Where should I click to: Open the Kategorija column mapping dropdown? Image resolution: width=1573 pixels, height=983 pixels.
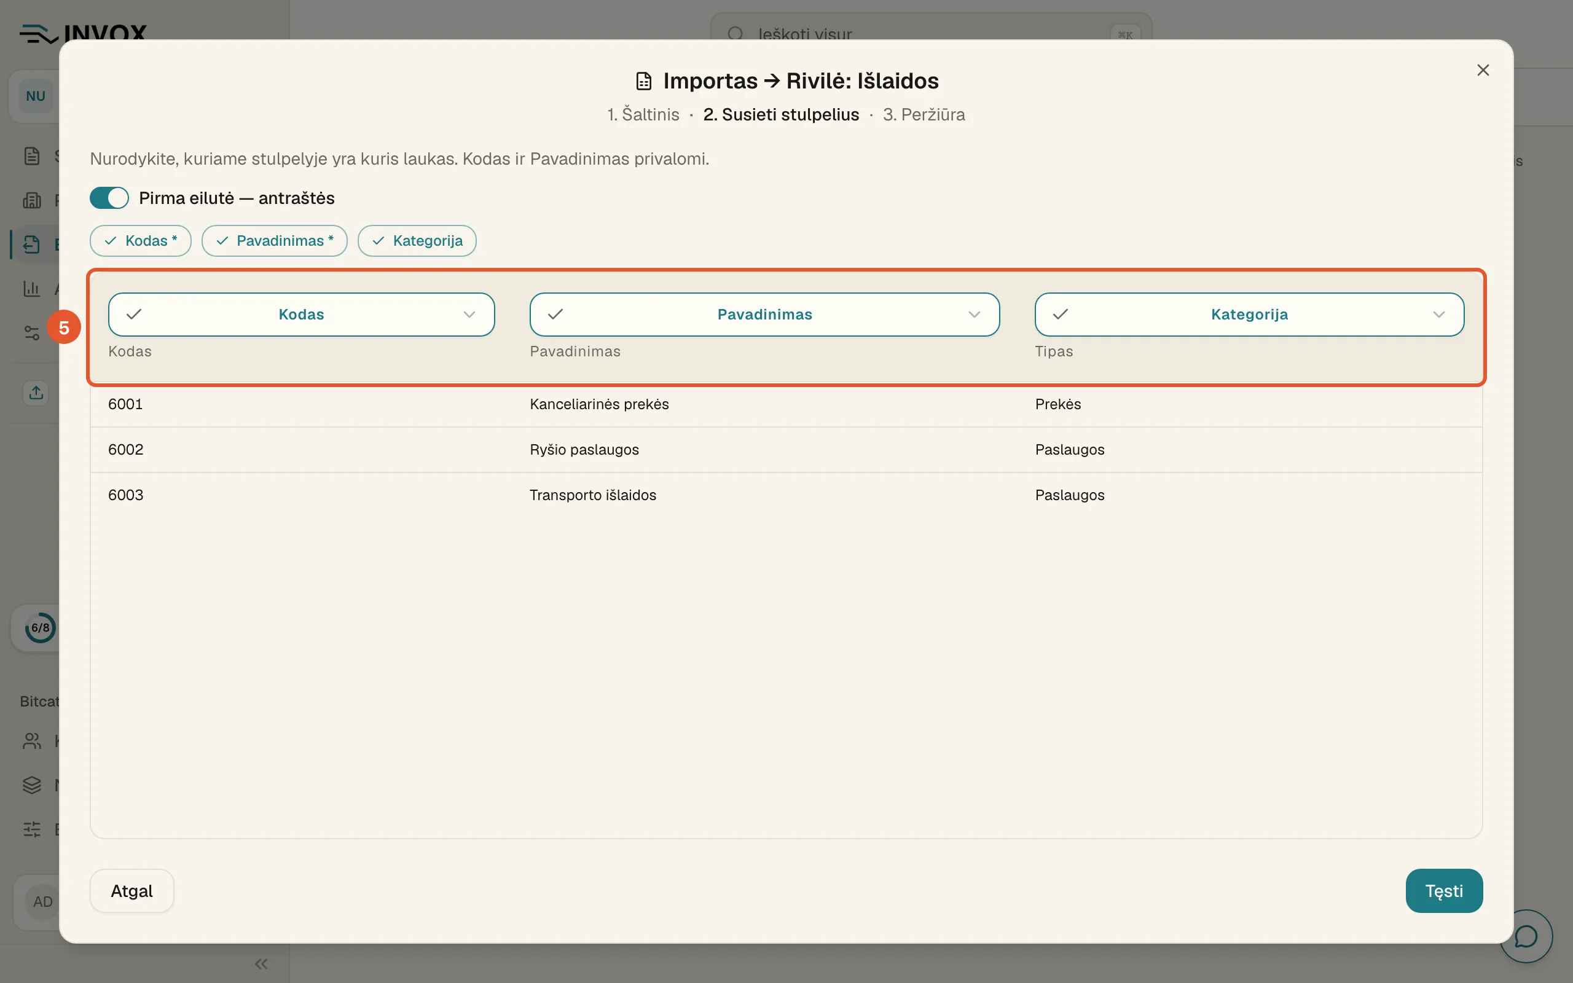(x=1249, y=315)
